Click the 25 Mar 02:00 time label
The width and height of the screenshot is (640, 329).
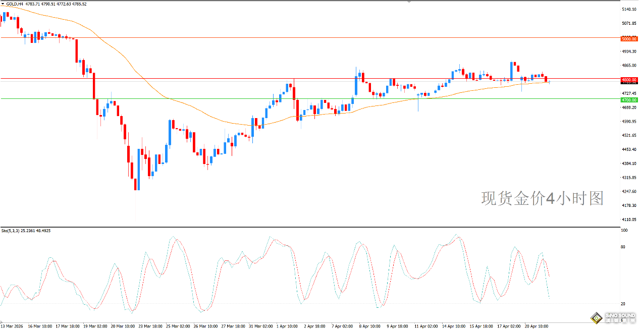point(178,326)
